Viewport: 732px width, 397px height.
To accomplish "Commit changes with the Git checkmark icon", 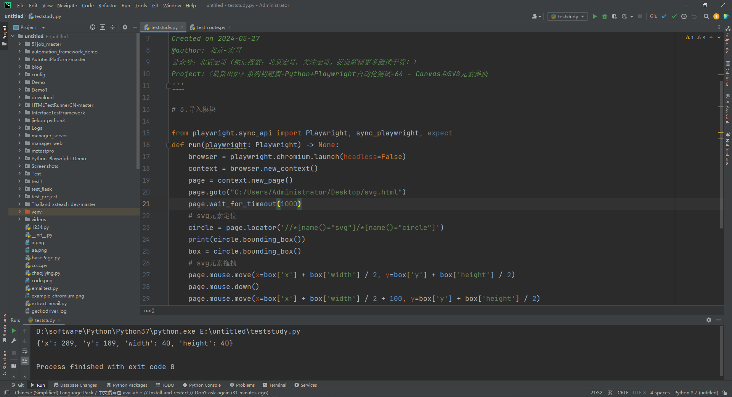I will tap(674, 16).
